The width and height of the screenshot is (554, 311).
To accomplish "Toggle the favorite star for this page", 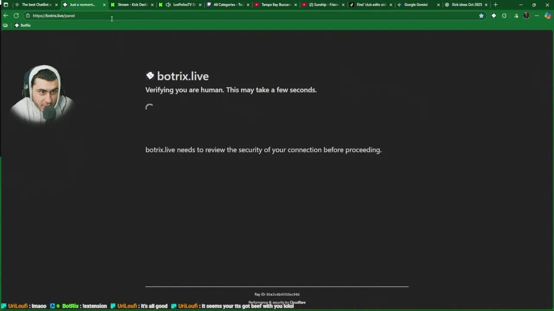I will (481, 16).
